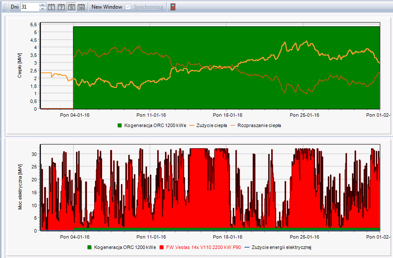
Task: Click Moc elektryczna [MW] axis label
Action: tap(20, 187)
